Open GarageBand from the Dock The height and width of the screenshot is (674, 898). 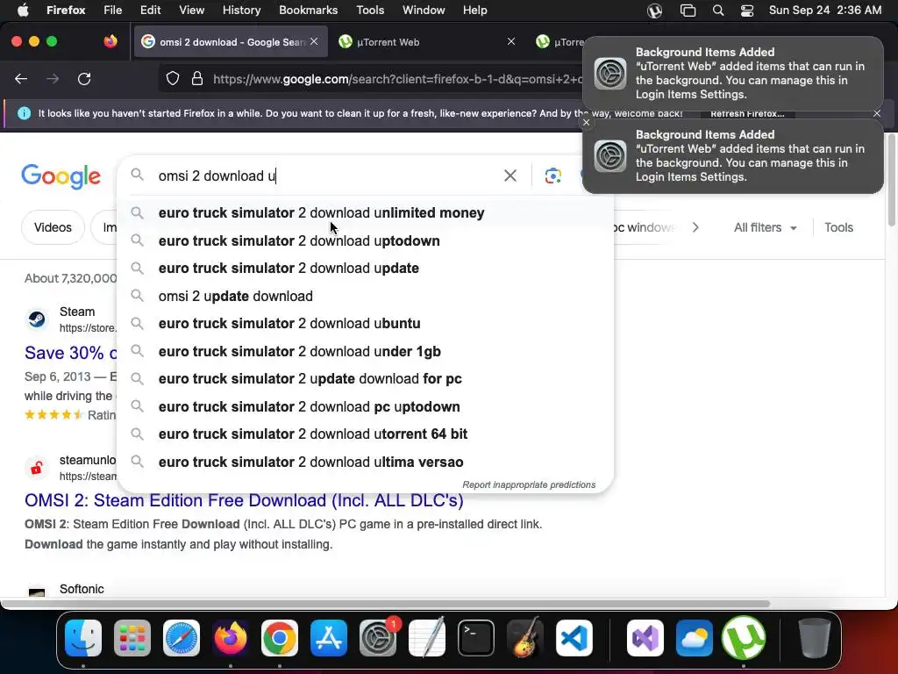tap(525, 638)
